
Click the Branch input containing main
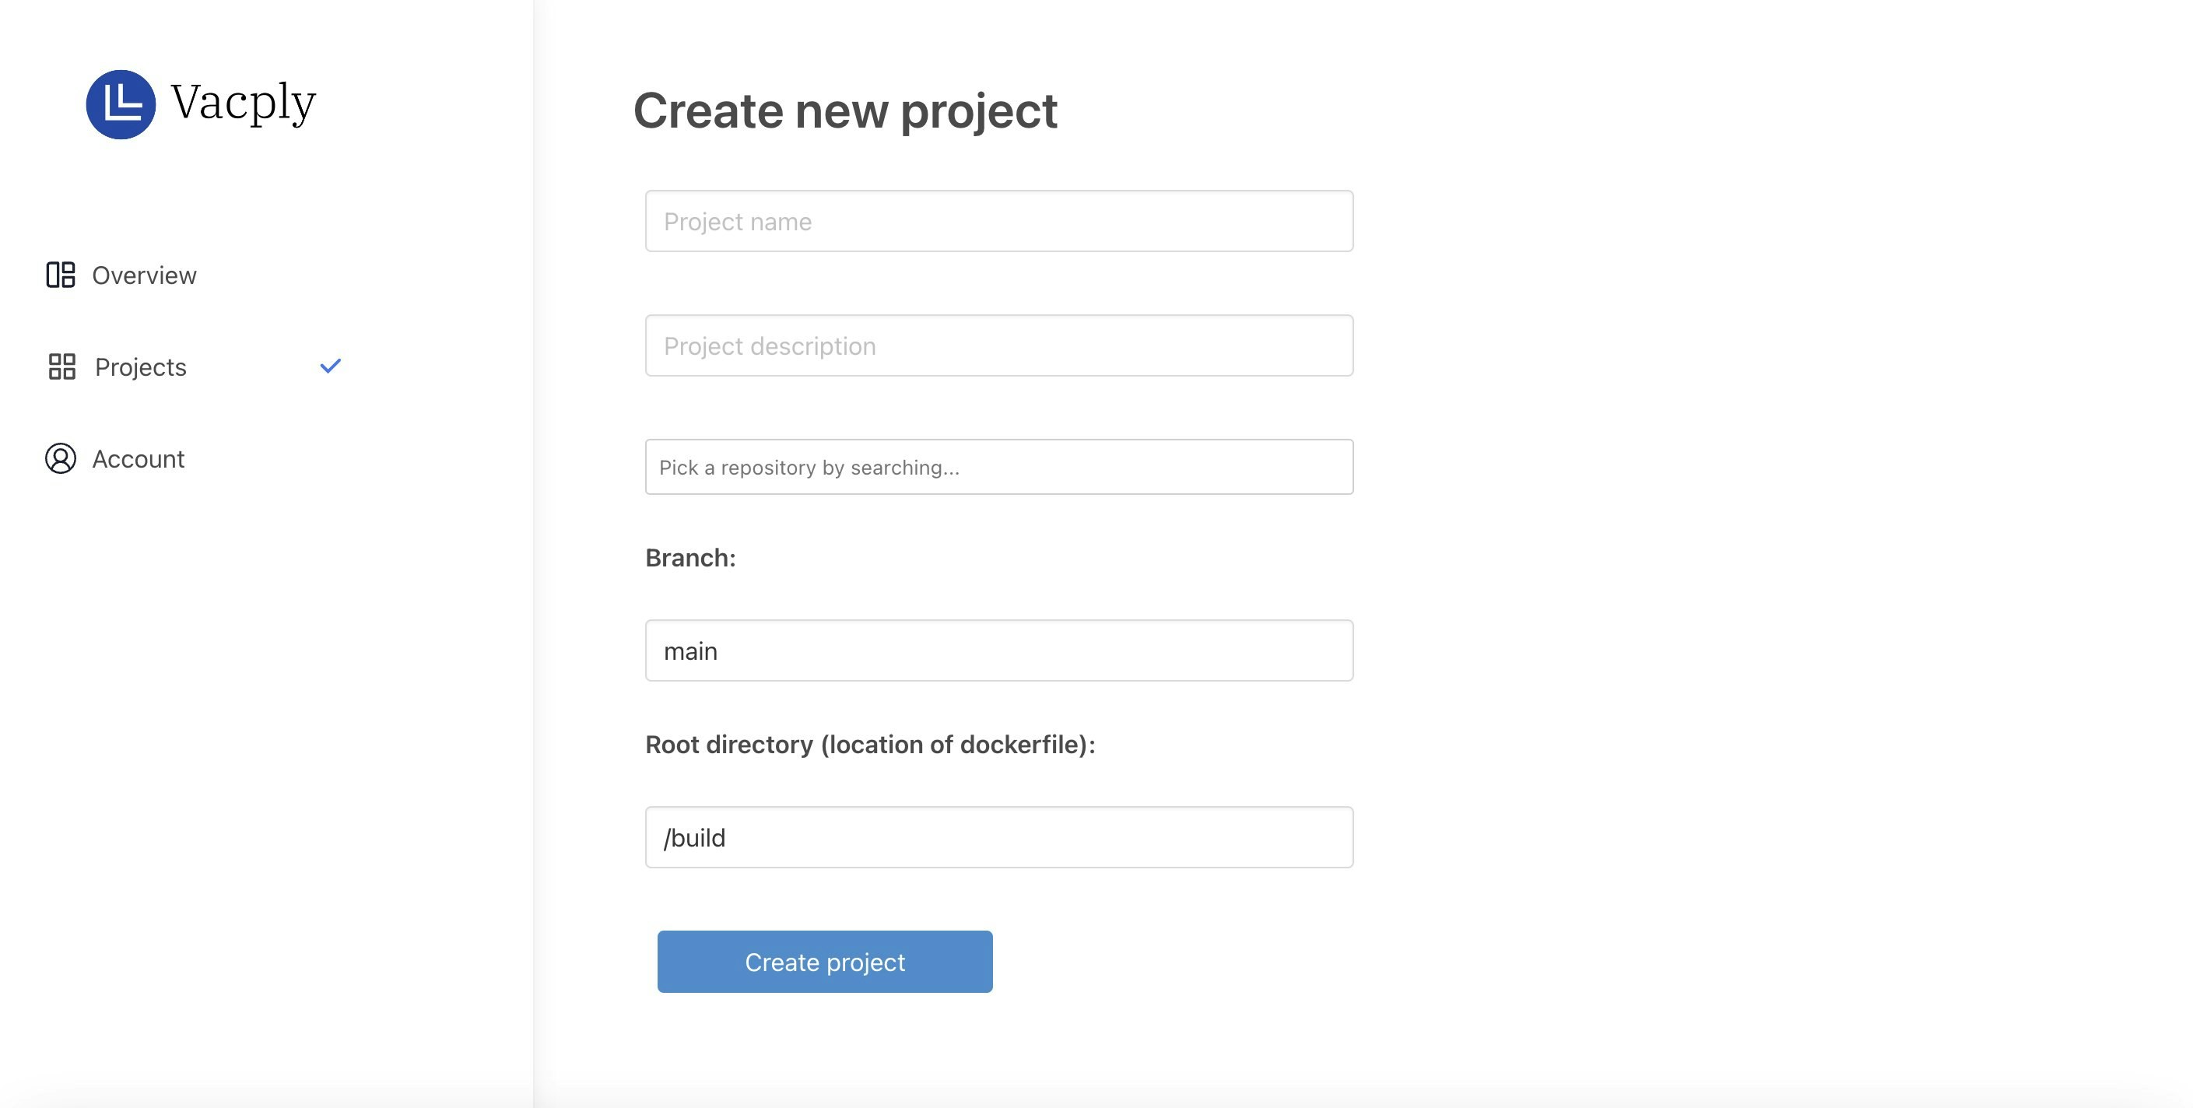point(999,651)
